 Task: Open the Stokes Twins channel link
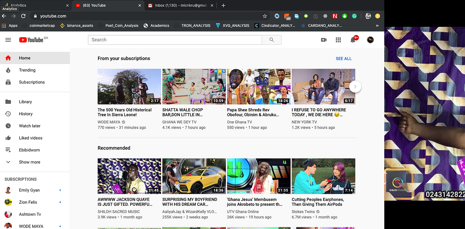pyautogui.click(x=304, y=211)
